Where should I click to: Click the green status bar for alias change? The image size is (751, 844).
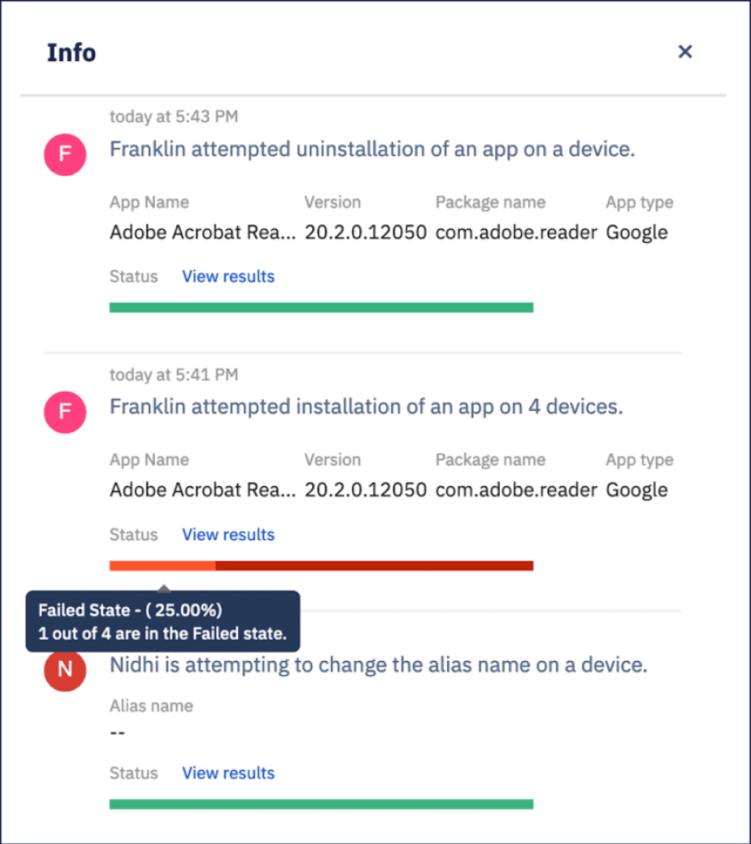click(x=321, y=804)
